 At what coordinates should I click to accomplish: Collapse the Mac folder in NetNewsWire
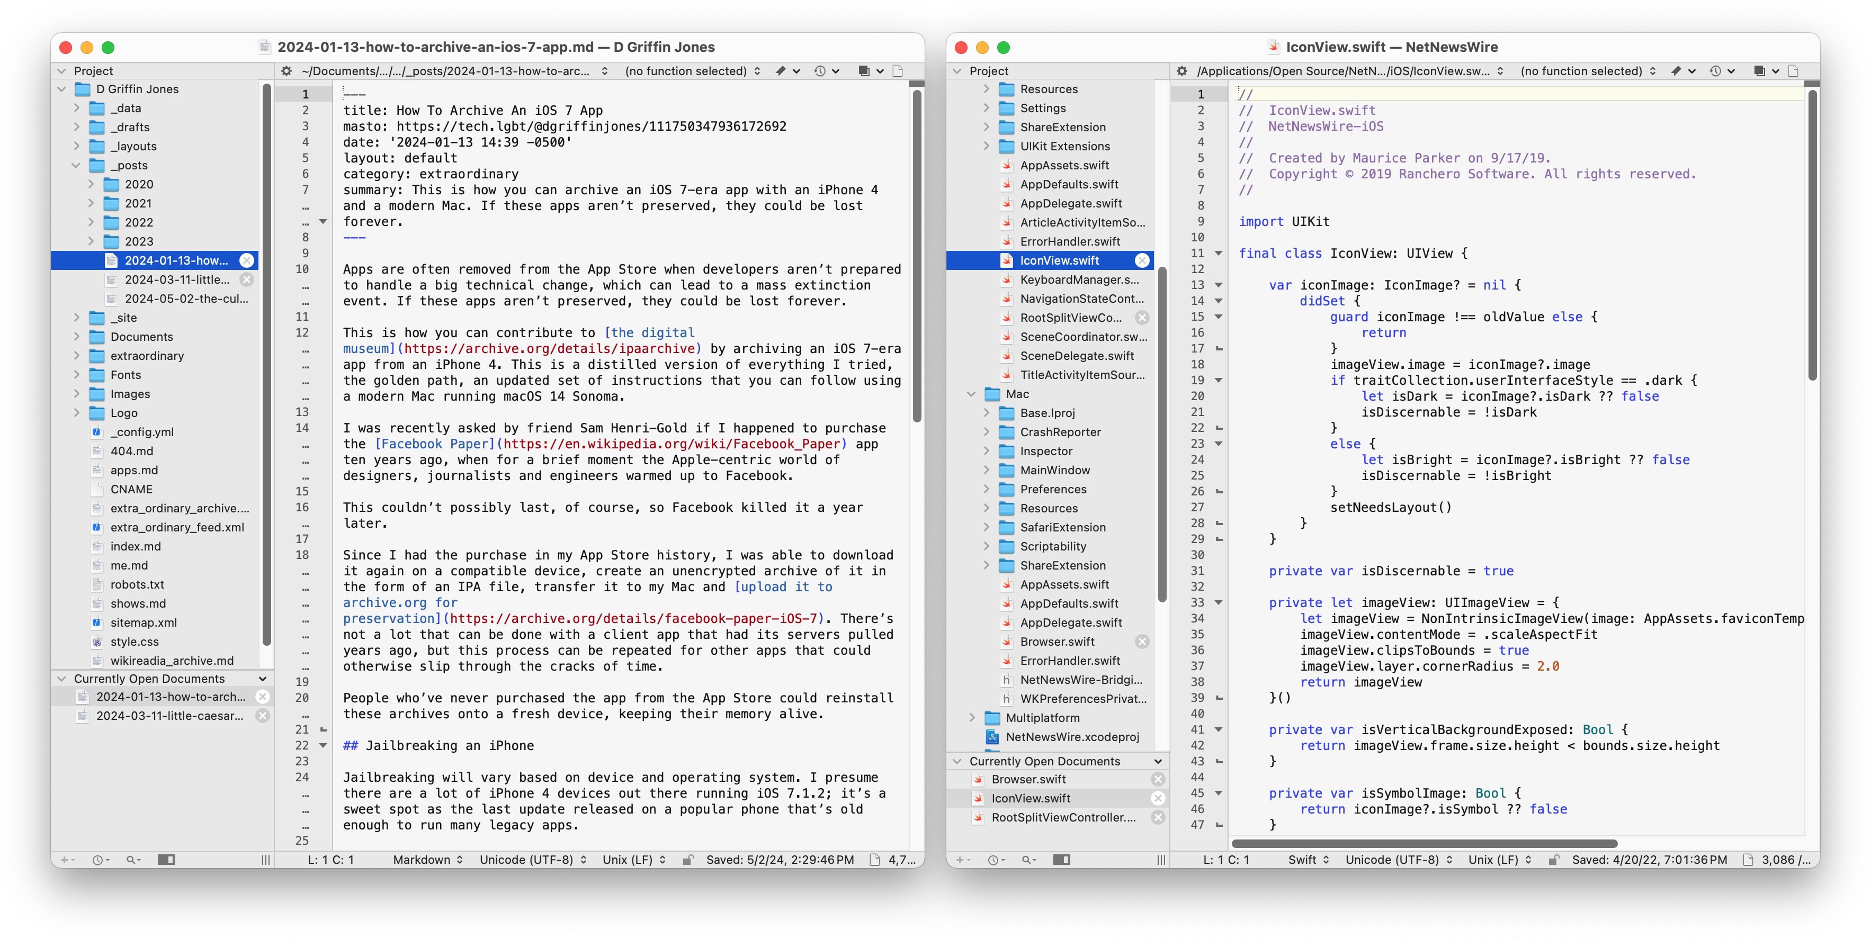click(x=972, y=394)
